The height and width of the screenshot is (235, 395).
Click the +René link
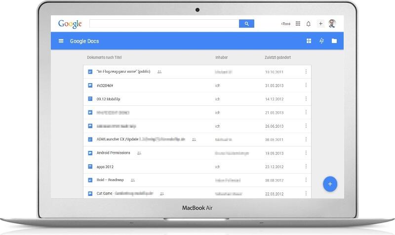point(286,24)
